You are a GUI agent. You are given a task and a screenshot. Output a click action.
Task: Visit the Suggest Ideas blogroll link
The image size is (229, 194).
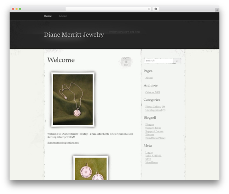(x=153, y=128)
